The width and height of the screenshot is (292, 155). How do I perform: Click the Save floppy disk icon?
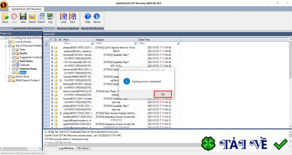[x=23, y=18]
